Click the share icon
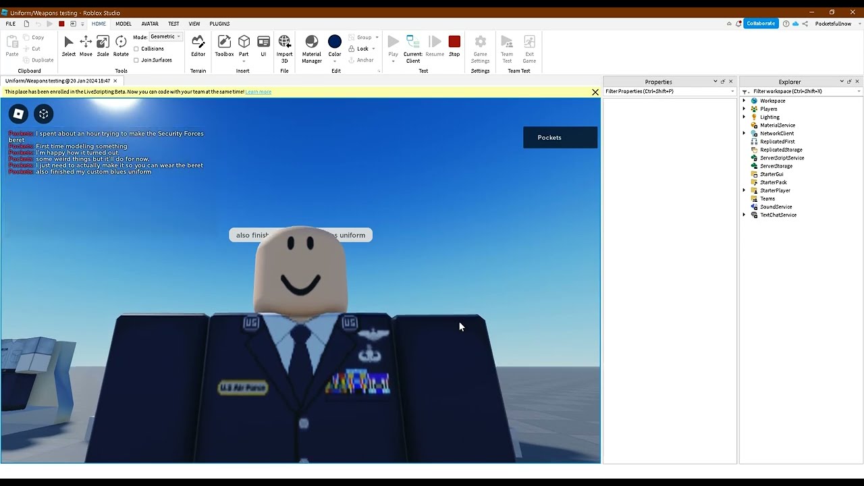The width and height of the screenshot is (864, 486). (x=805, y=24)
